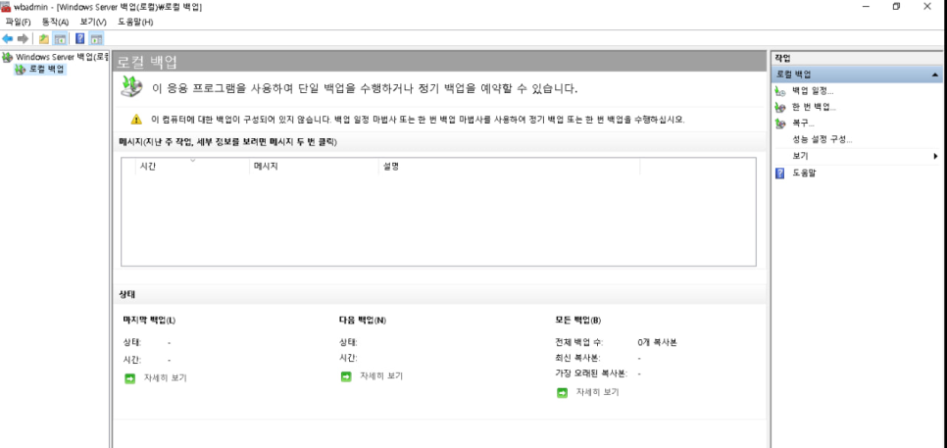Open the 동작(A) menu
947x448 pixels.
pyautogui.click(x=55, y=22)
